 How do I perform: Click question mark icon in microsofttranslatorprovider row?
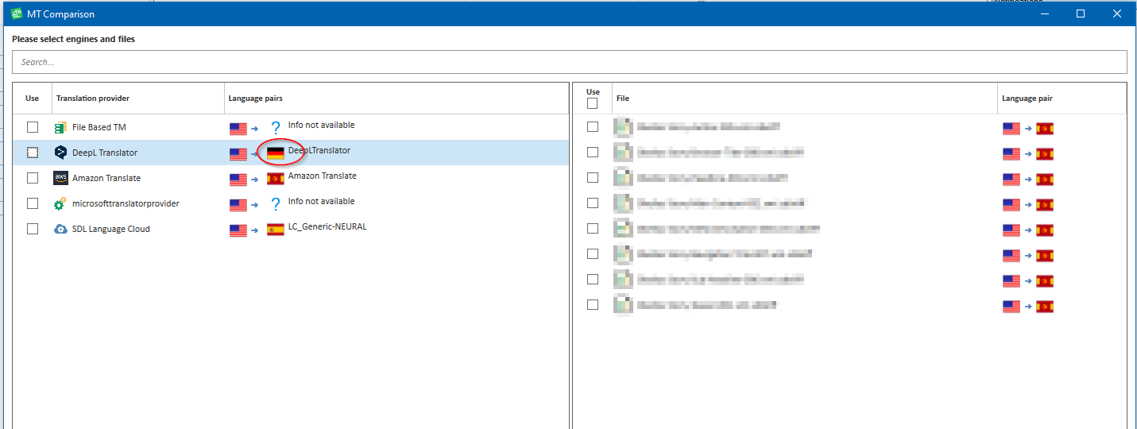tap(276, 204)
